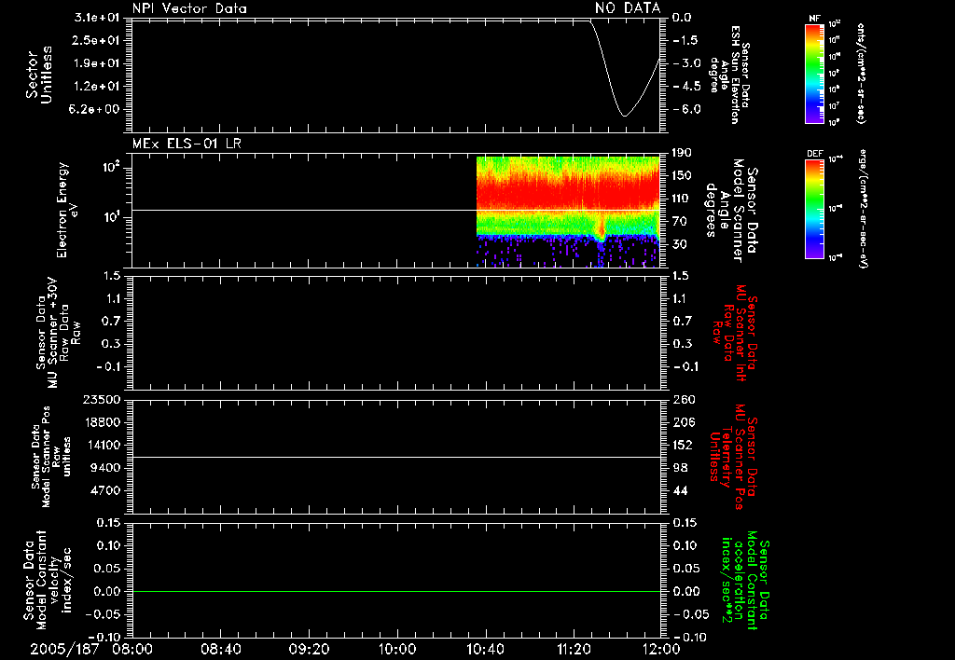Click the '98' telemetry tick label
Viewport: 955px width, 660px height.
680,468
